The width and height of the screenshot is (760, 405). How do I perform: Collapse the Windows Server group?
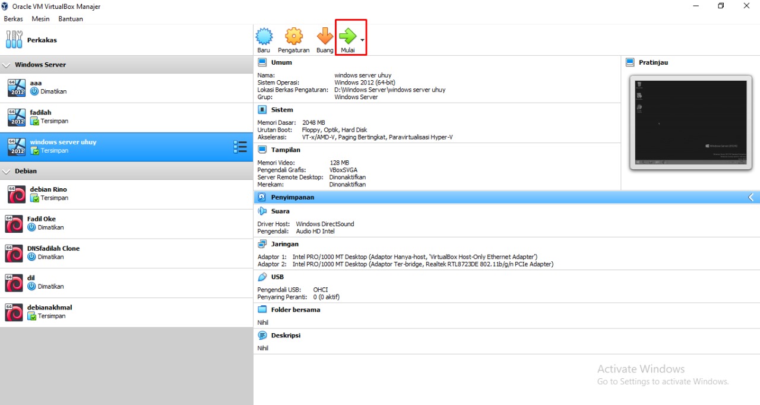(7, 65)
